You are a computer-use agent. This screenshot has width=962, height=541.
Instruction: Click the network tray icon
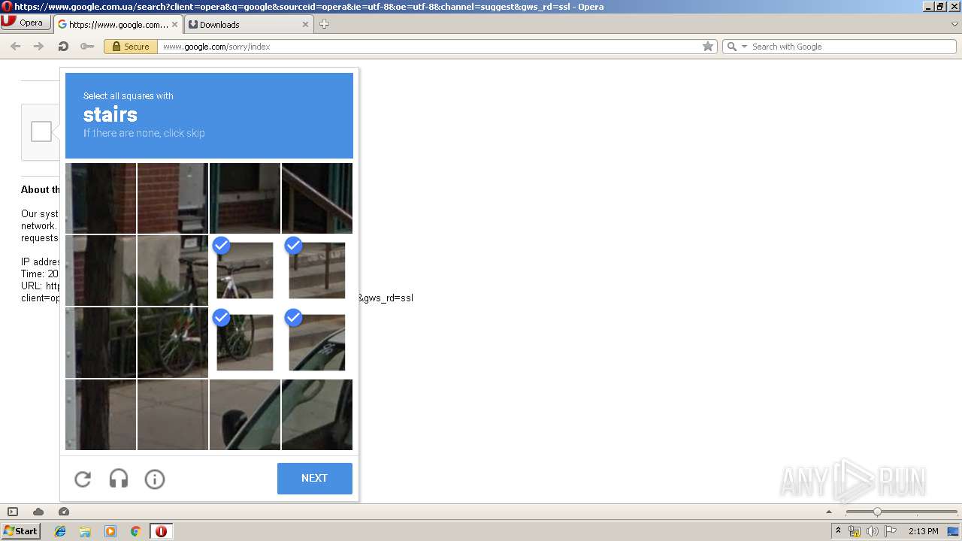(x=855, y=531)
